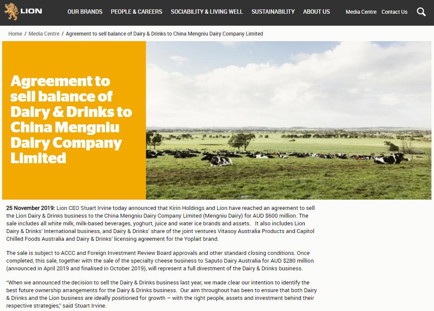The height and width of the screenshot is (311, 434).
Task: Click the article headline text
Action: point(71,120)
